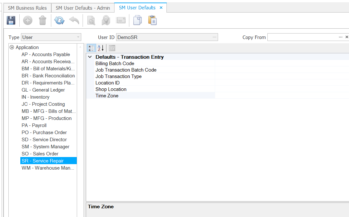Collapse the Defaults - Transaction Entry section
The image size is (349, 217).
point(90,57)
